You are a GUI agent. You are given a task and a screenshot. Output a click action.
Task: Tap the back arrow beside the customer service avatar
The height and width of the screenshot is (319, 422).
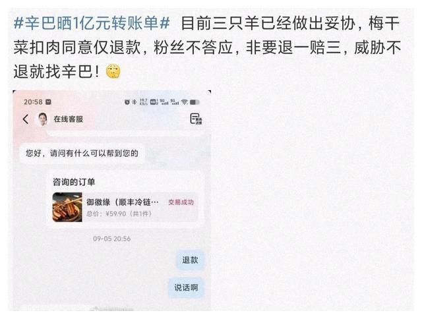tap(26, 119)
